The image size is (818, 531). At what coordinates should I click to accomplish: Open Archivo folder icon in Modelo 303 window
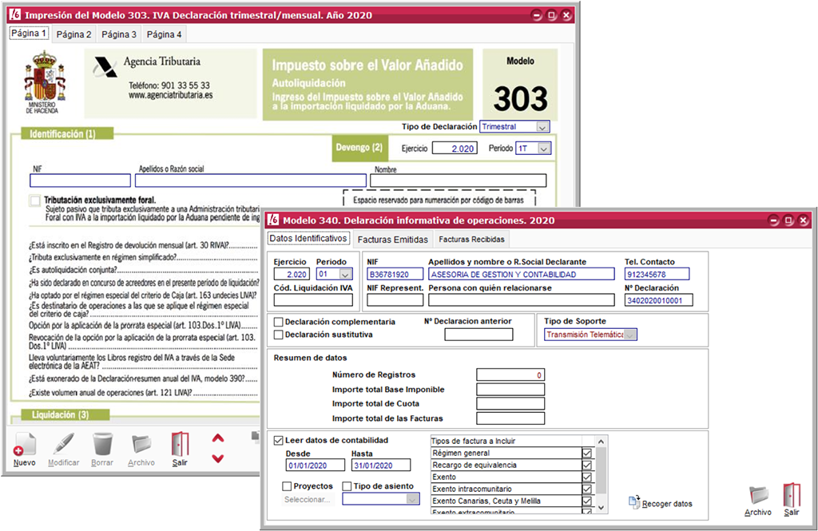pyautogui.click(x=141, y=445)
